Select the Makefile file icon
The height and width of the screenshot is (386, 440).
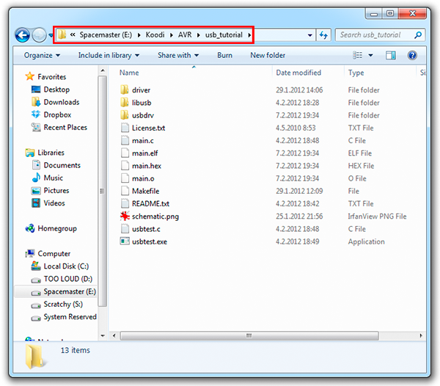(125, 191)
